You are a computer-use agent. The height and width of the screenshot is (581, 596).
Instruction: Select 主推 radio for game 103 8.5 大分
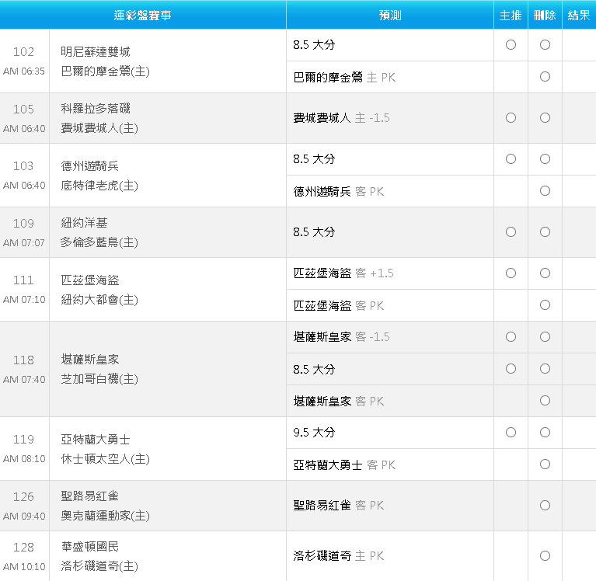coord(511,158)
